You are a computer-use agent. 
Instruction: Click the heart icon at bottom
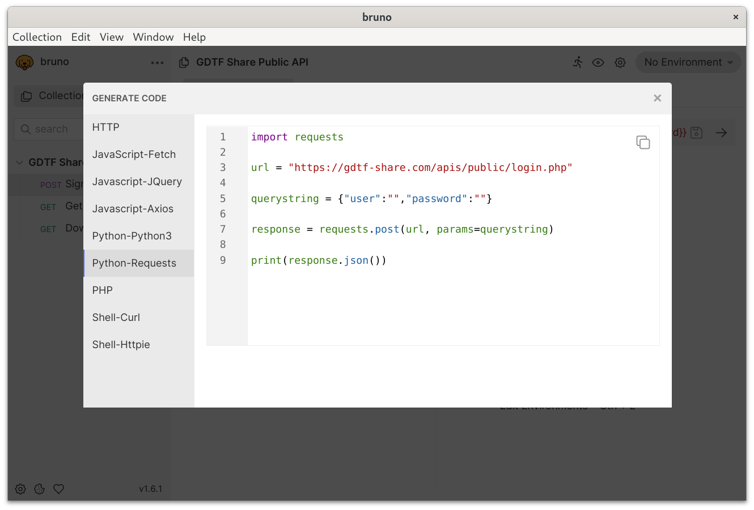click(x=58, y=489)
